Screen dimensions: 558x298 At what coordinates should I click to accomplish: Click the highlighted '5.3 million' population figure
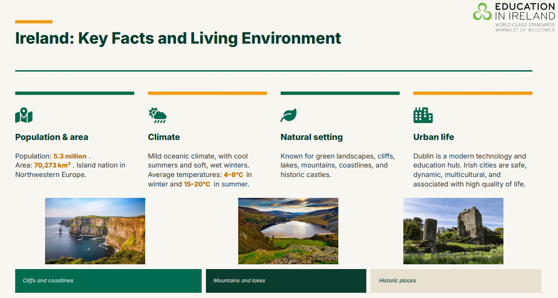(x=70, y=156)
